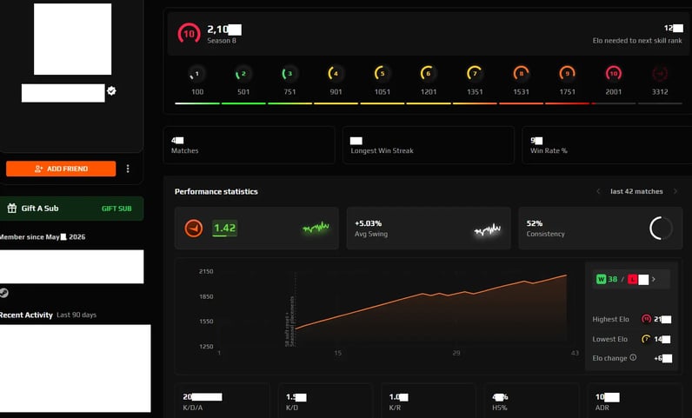
Task: Click the orange rating gauge icon beside 1.42
Action: [x=193, y=229]
